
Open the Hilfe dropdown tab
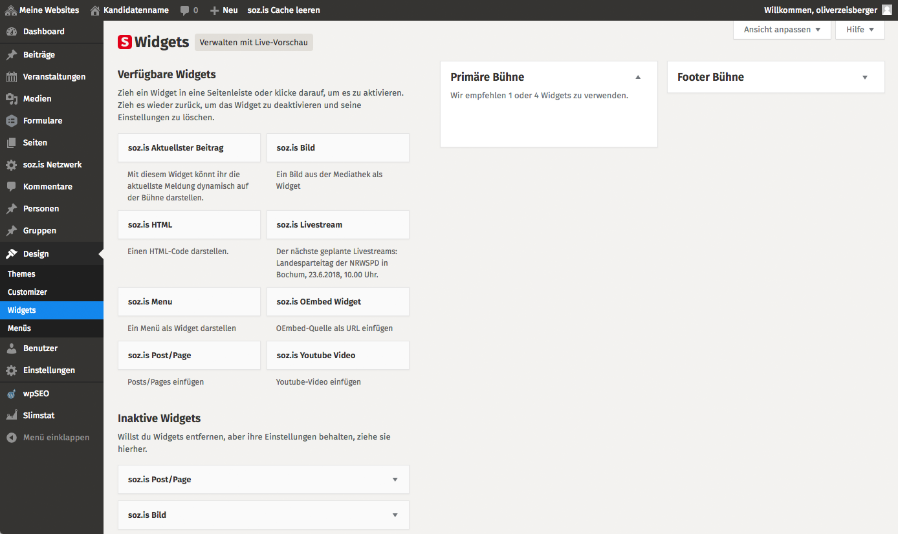coord(860,30)
